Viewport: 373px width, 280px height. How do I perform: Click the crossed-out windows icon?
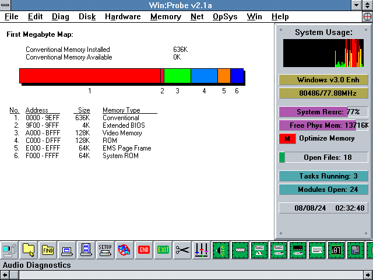pyautogui.click(x=124, y=250)
